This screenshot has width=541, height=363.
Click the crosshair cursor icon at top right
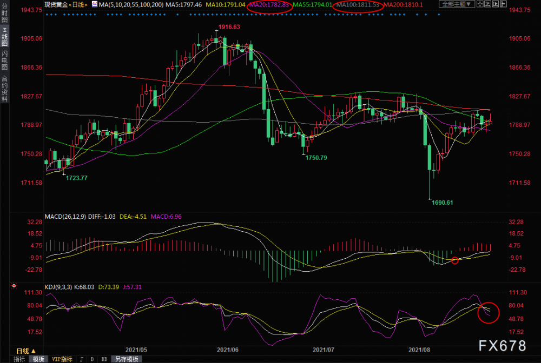tap(480, 4)
